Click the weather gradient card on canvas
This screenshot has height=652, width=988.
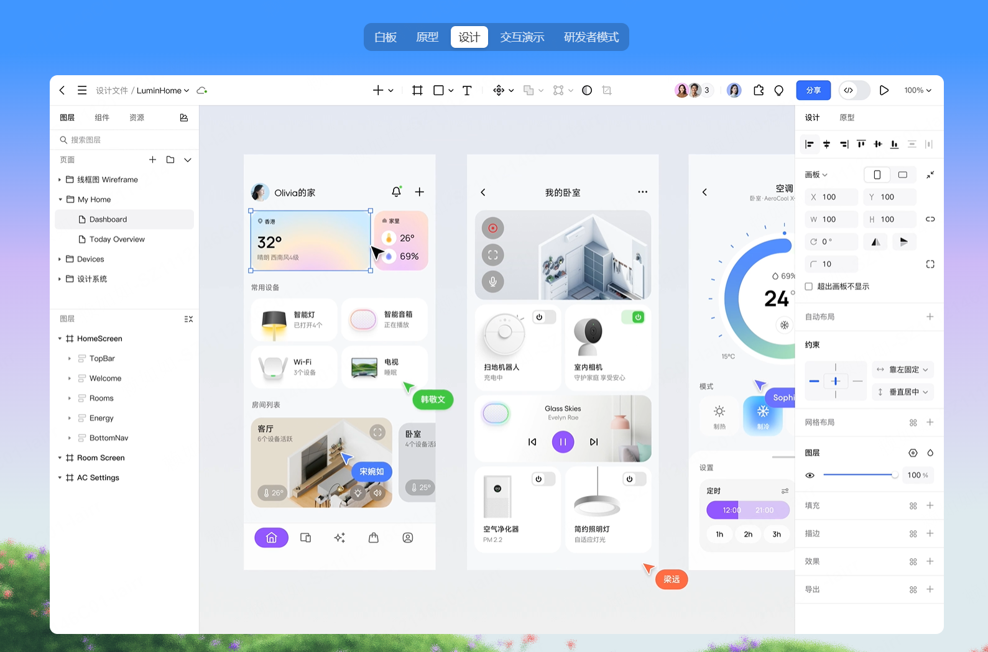(x=311, y=241)
